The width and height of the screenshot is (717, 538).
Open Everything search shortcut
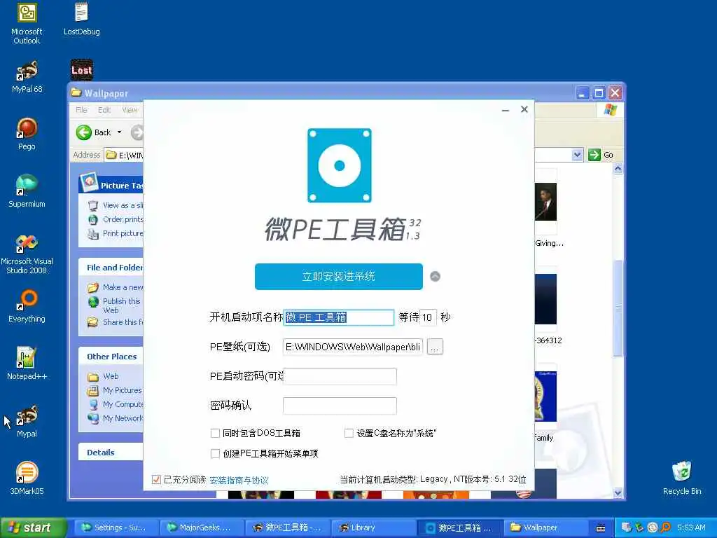coord(27,306)
